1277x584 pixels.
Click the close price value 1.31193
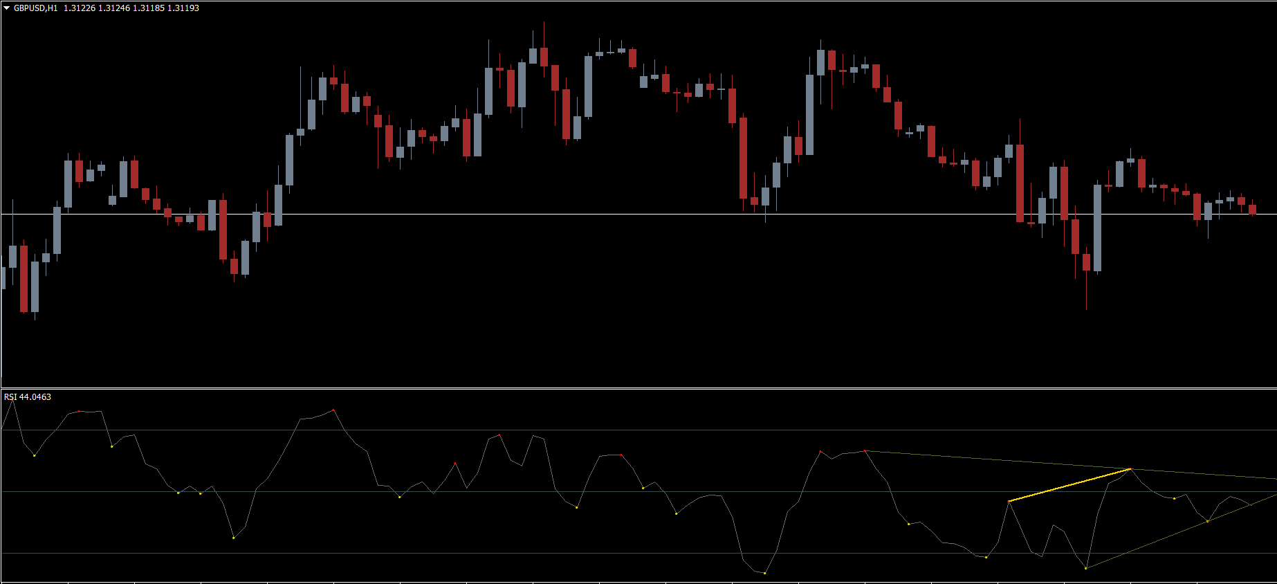pyautogui.click(x=183, y=8)
